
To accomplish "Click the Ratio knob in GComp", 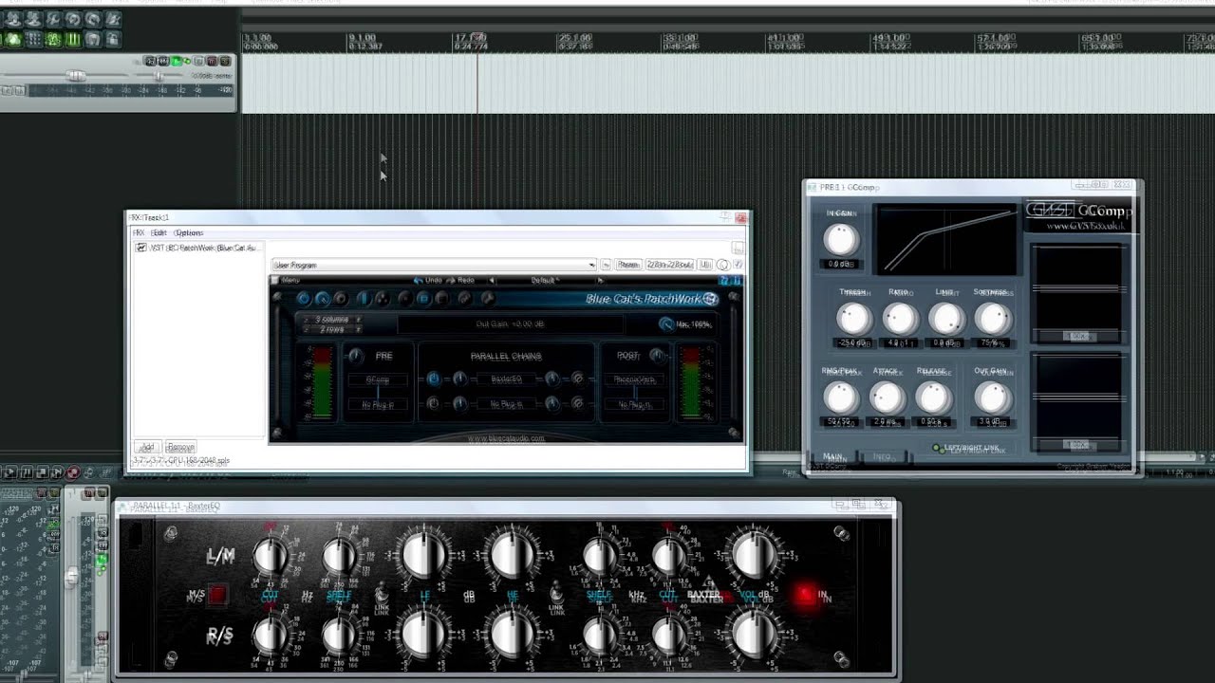I will [x=900, y=319].
